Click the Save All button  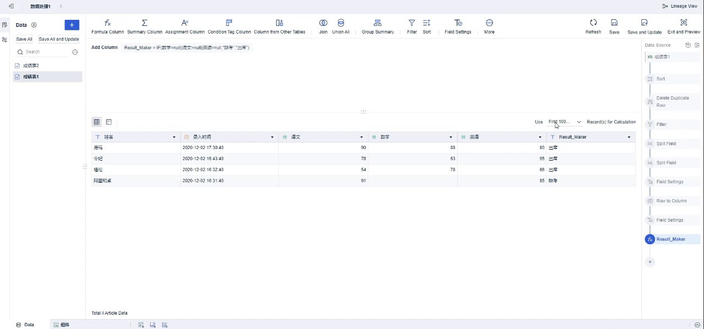[x=24, y=39]
